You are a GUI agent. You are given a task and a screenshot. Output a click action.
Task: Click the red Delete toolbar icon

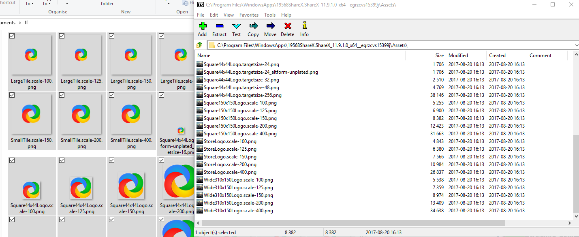coord(288,26)
